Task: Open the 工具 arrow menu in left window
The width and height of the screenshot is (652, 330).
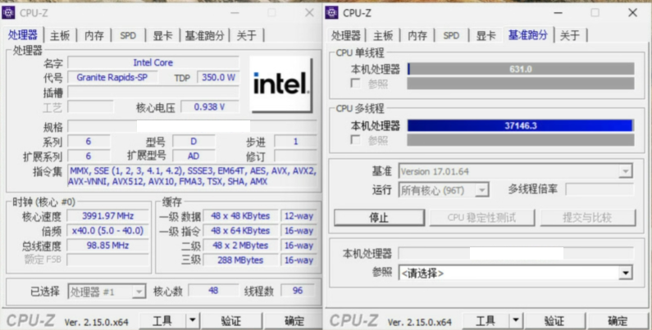Action: pyautogui.click(x=192, y=320)
